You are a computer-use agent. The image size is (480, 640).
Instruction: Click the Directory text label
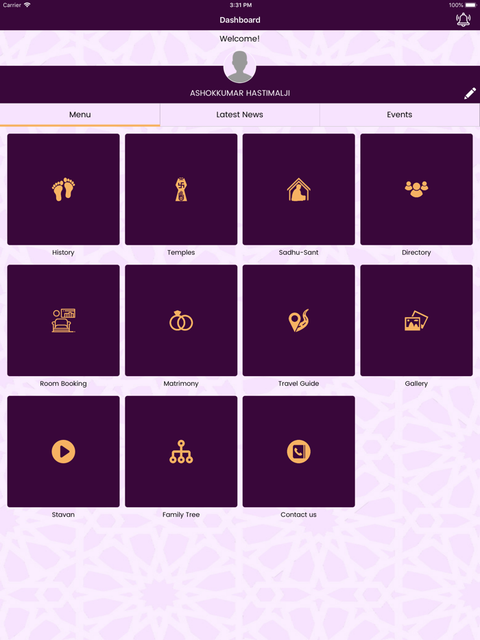[416, 252]
